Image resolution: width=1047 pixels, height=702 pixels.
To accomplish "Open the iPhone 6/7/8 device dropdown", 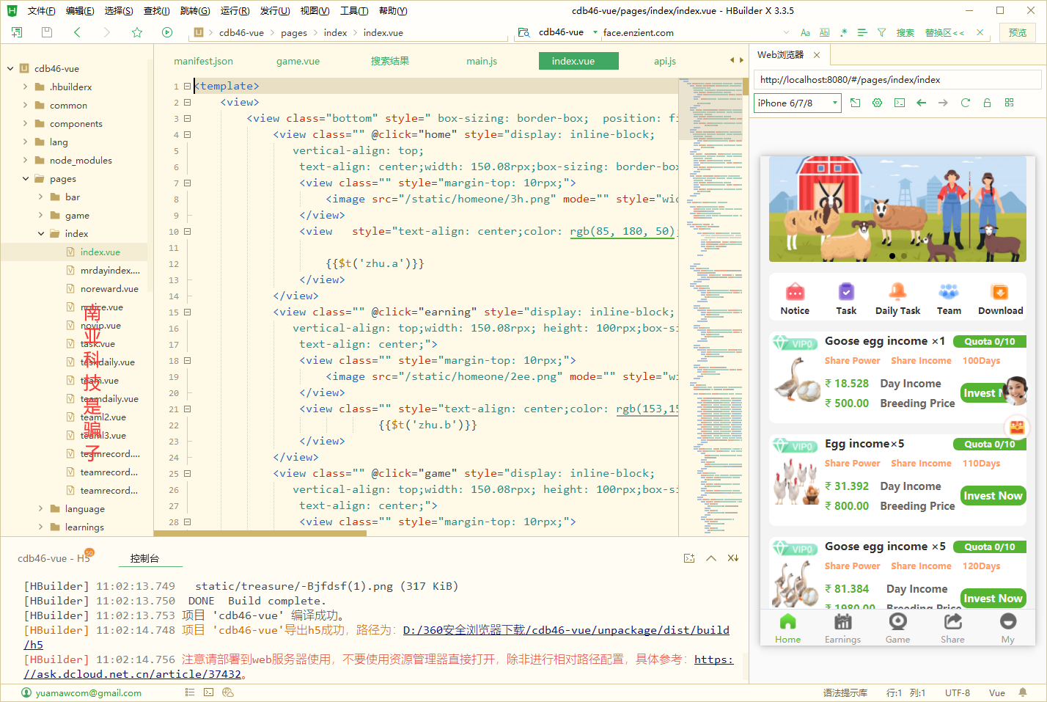I will coord(797,103).
